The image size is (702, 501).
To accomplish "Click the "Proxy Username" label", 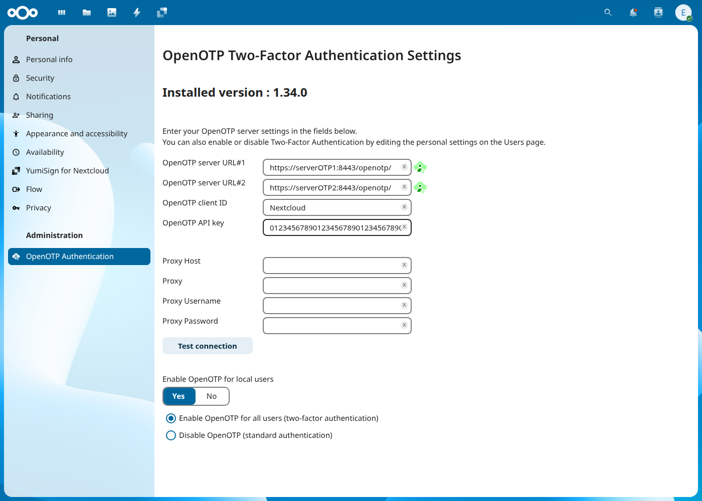I will [x=192, y=301].
